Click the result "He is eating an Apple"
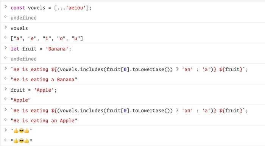265x146 pixels. pyautogui.click(x=44, y=121)
